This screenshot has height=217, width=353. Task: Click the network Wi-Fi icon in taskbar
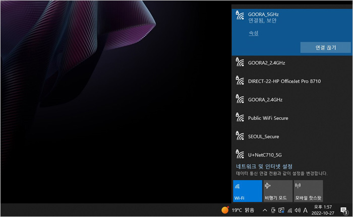pos(289,210)
